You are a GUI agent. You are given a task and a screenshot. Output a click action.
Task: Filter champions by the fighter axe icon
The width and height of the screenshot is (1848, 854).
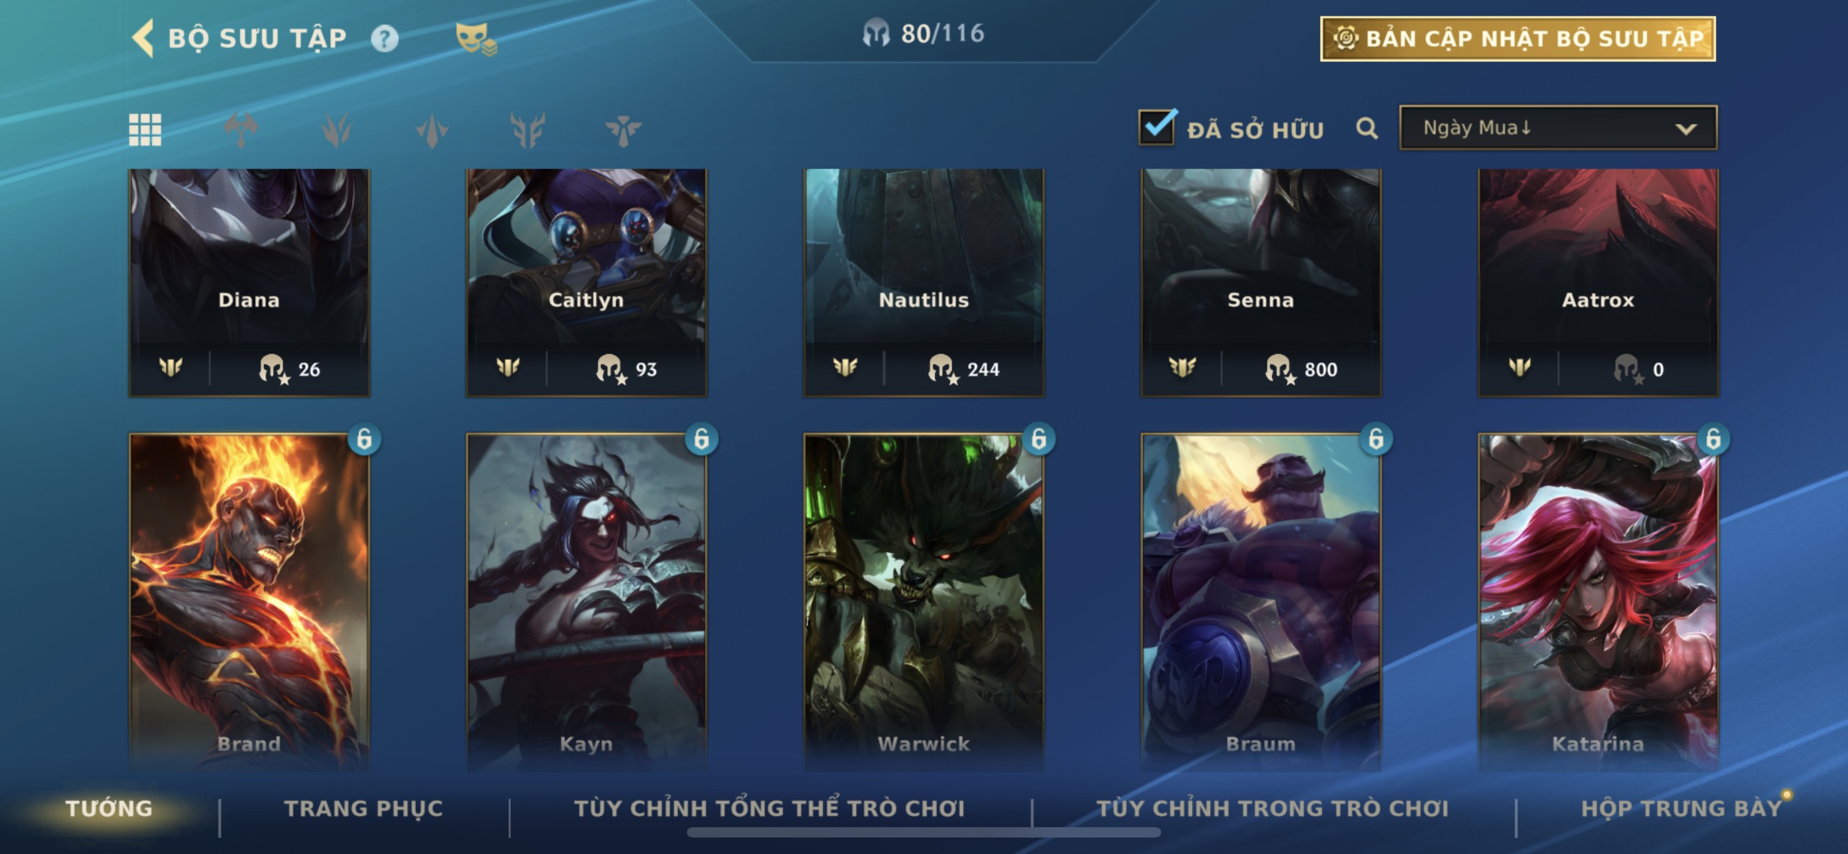coord(241,130)
